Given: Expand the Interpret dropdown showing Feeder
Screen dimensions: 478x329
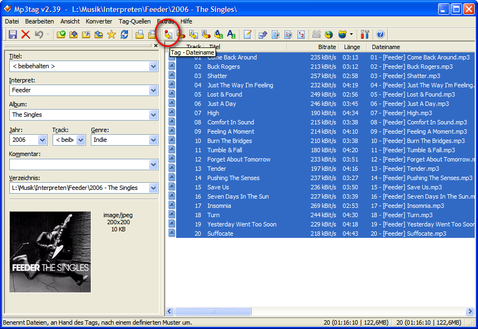Looking at the screenshot, I should (x=153, y=91).
